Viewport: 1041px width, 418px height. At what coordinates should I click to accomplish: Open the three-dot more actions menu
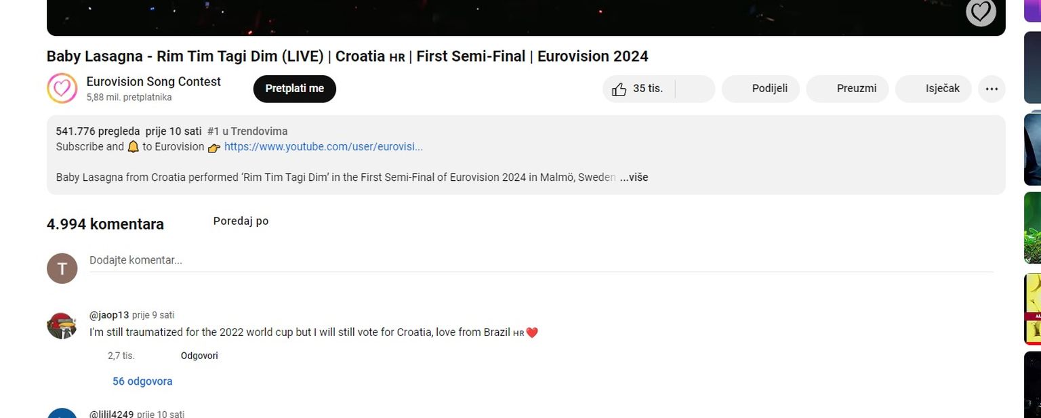pos(992,89)
